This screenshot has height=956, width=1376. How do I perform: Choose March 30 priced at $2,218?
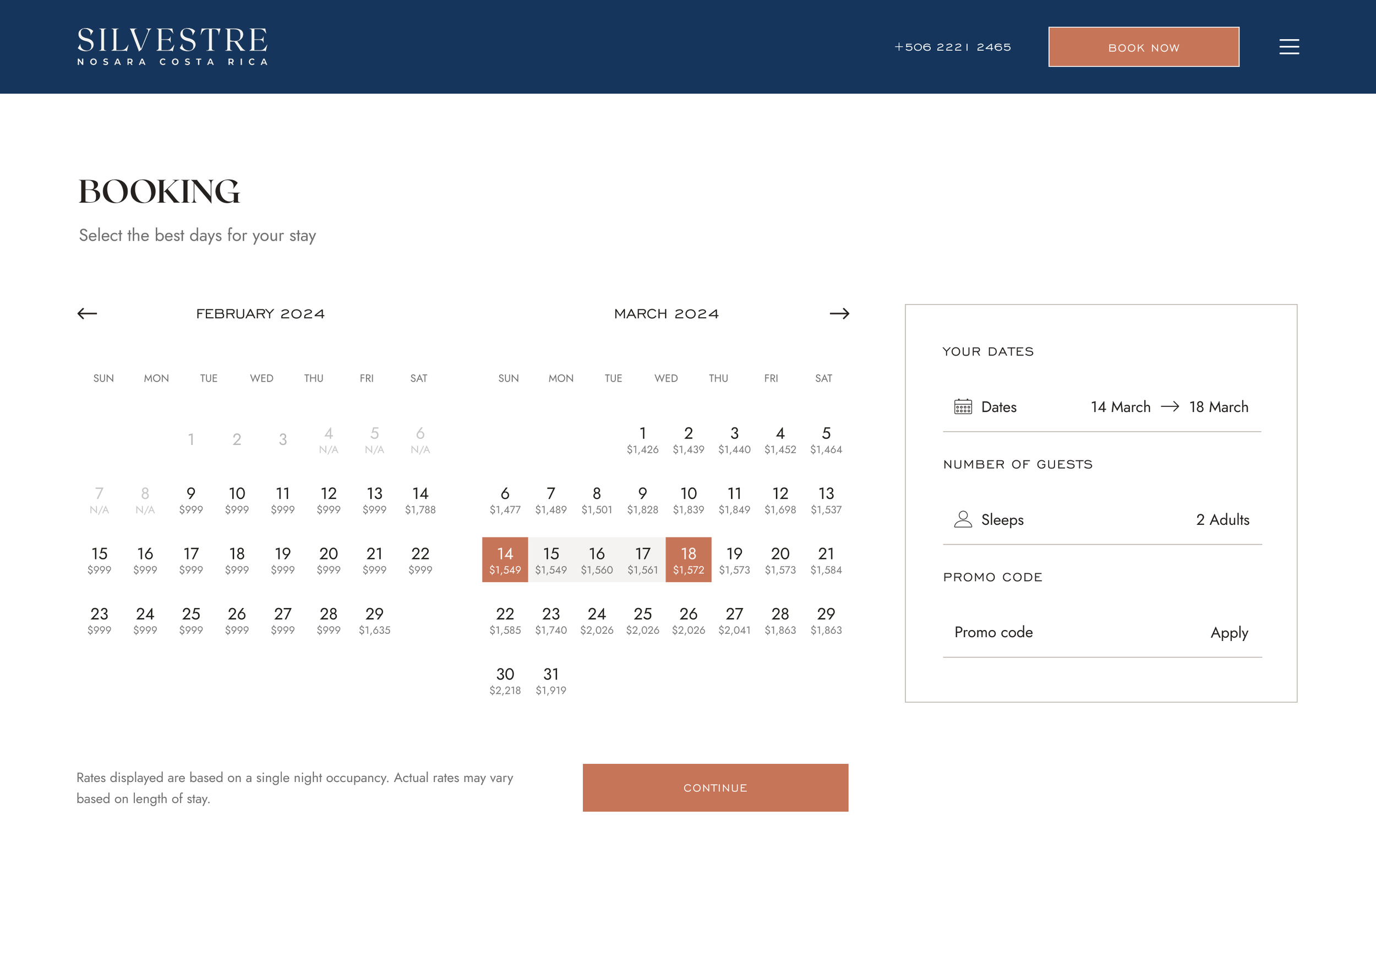coord(505,681)
